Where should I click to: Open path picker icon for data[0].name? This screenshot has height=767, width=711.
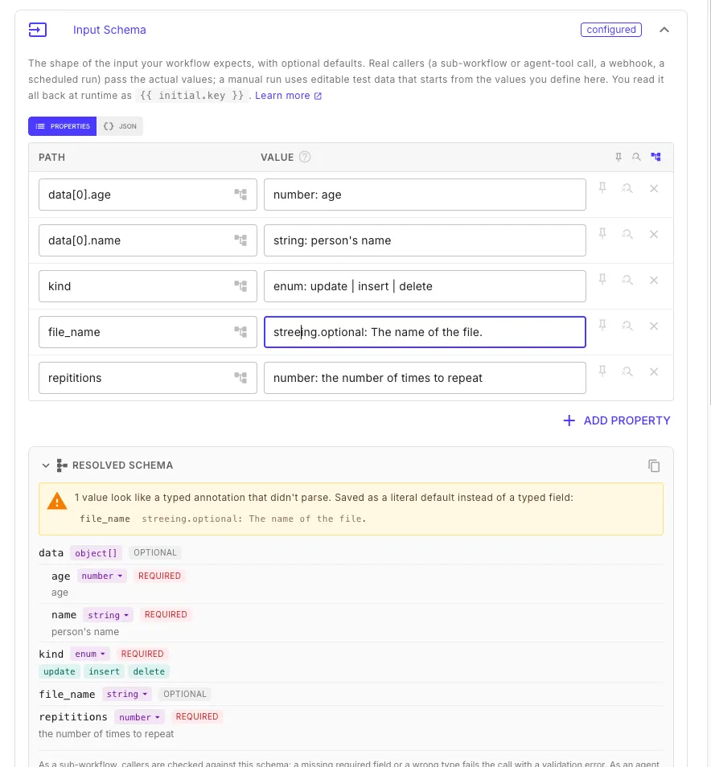[x=240, y=240]
